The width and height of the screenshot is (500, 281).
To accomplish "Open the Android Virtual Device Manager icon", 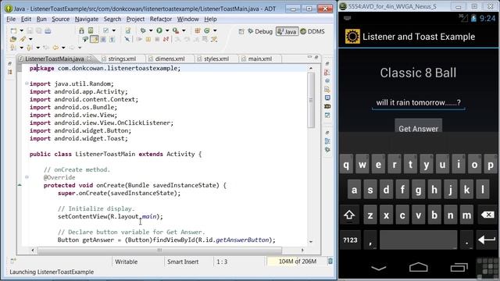I will point(91,31).
